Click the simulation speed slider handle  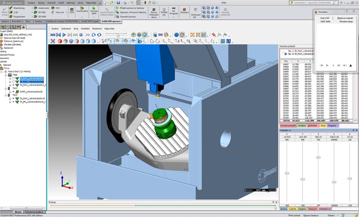pos(118,35)
